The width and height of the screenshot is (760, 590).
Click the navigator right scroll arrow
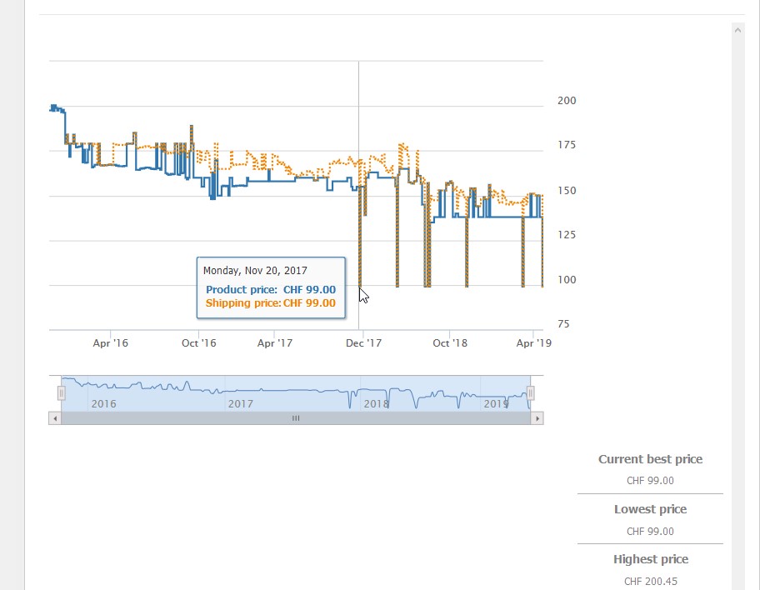pos(537,418)
